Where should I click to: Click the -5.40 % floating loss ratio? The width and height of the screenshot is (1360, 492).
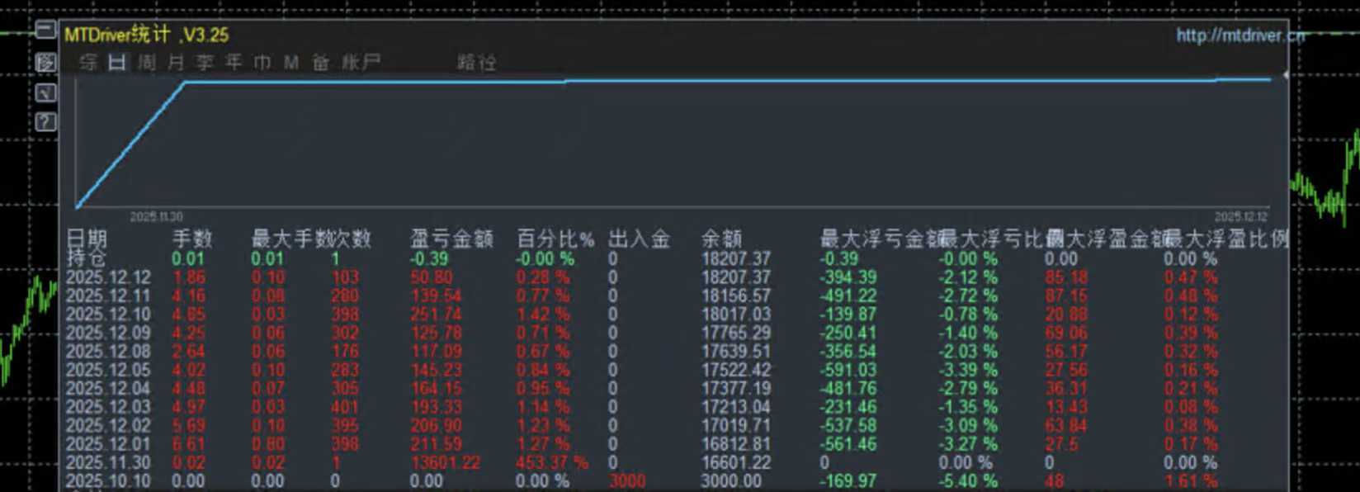tap(968, 480)
